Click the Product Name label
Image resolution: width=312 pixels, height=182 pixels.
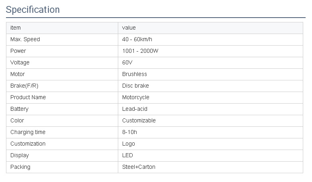[x=28, y=97]
